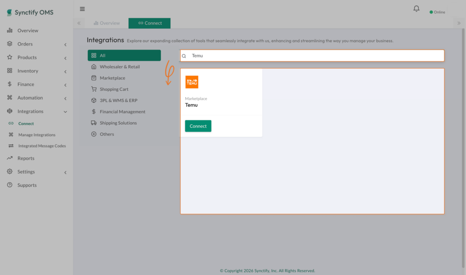
Task: Expand the Inventory submenu chevron
Action: (x=66, y=71)
